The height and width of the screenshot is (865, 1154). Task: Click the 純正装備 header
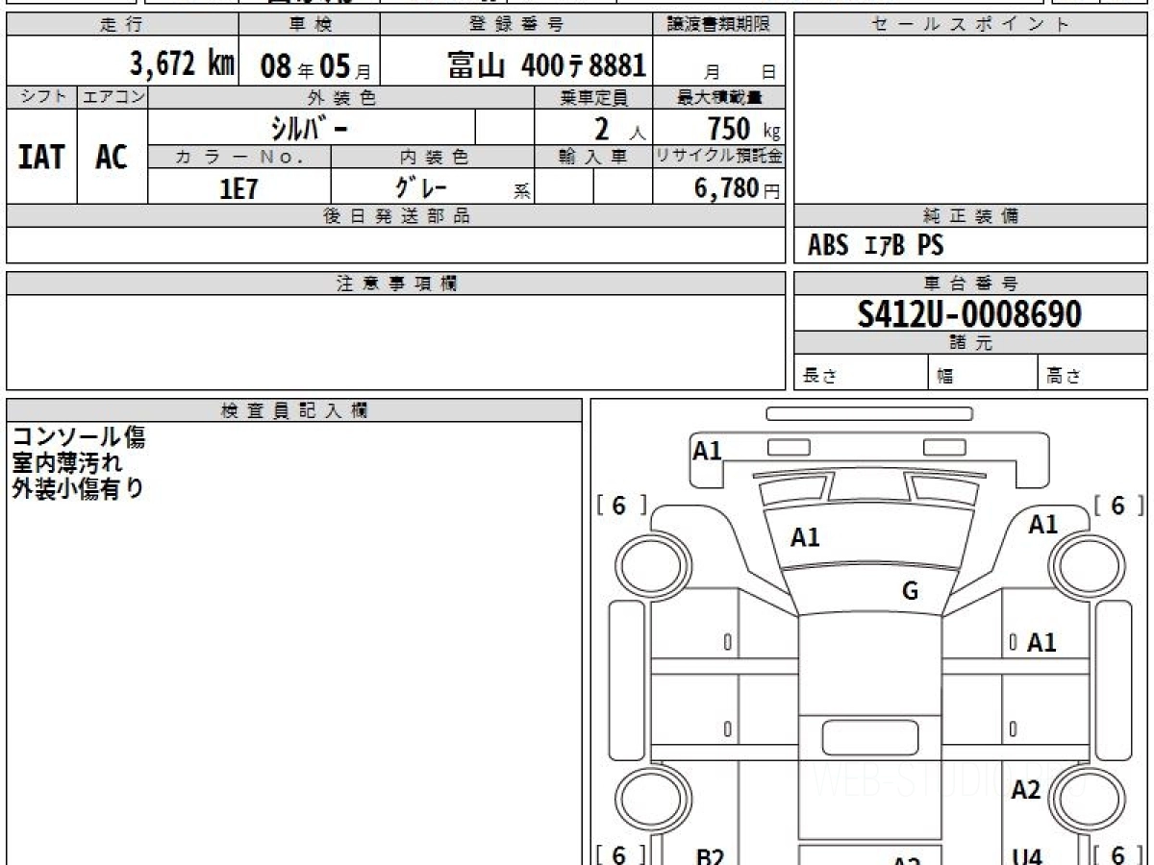(x=970, y=216)
